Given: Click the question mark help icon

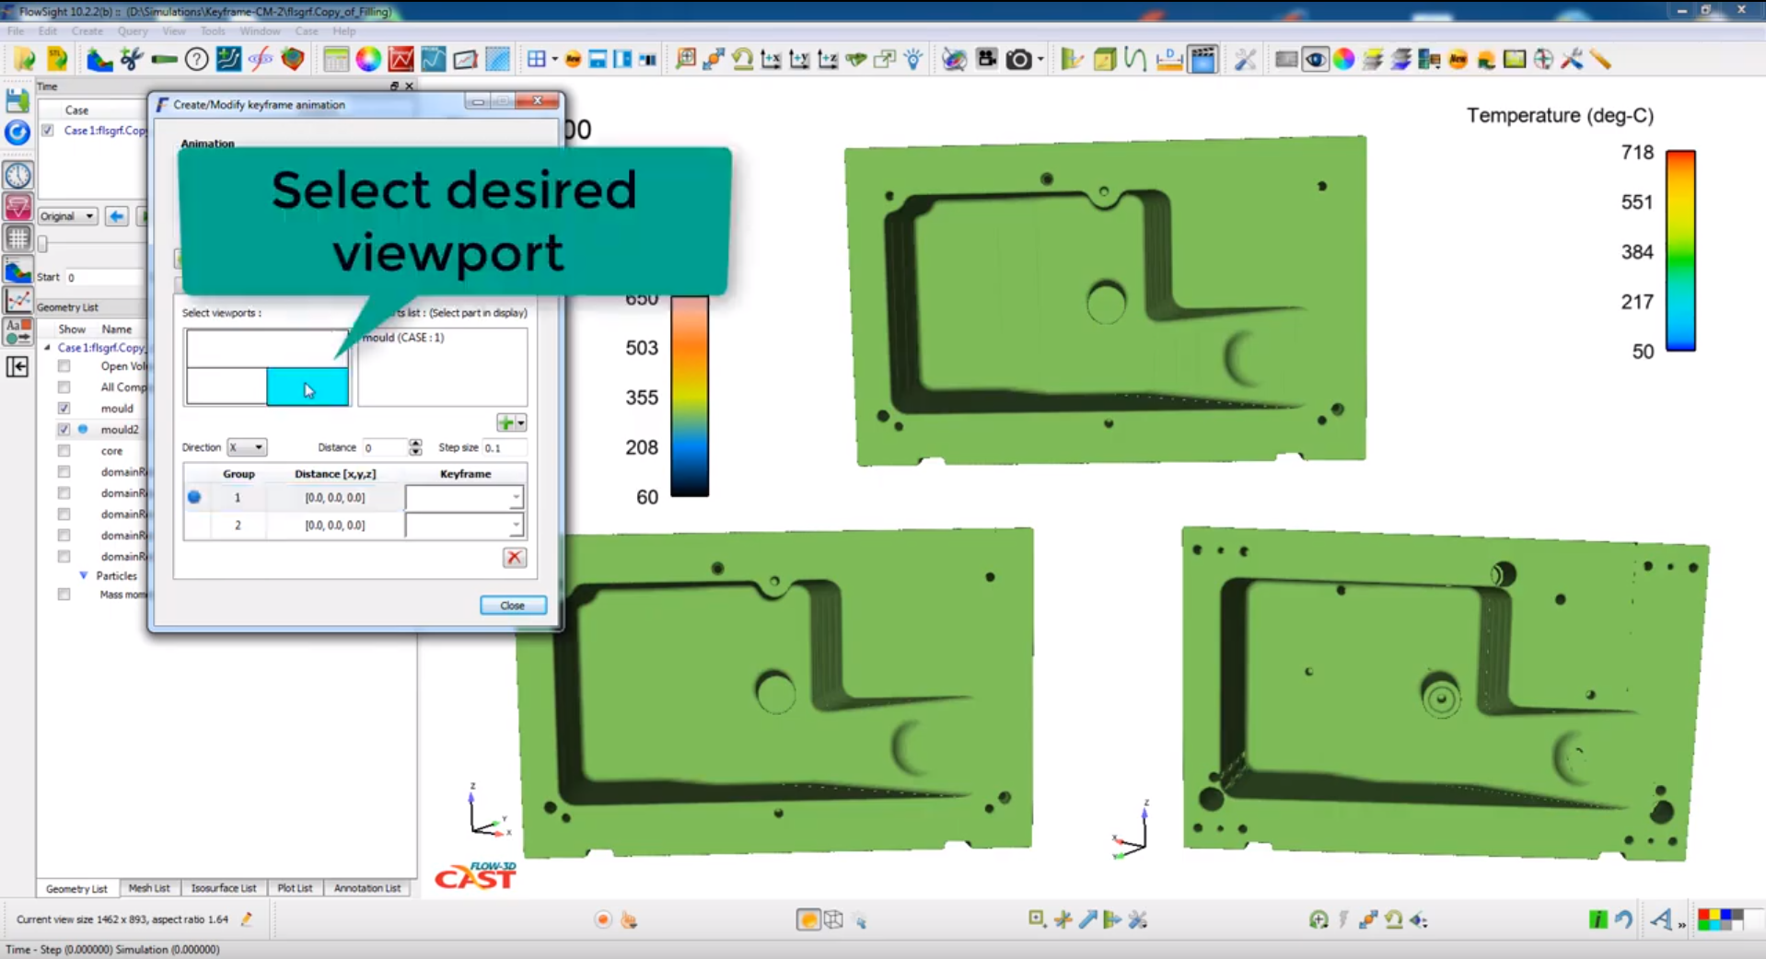Looking at the screenshot, I should [x=196, y=60].
